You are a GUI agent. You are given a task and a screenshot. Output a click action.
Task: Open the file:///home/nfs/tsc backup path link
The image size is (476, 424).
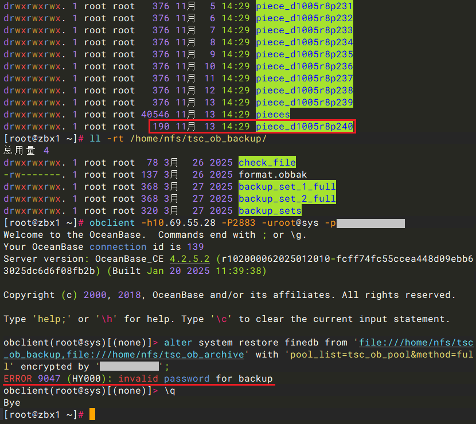coord(416,343)
